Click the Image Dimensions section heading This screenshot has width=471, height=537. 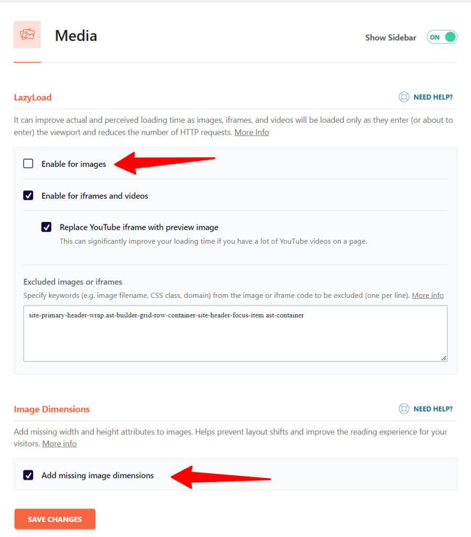51,409
